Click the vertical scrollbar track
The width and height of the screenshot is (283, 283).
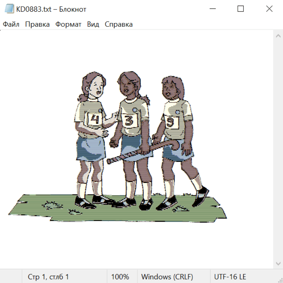click(278, 150)
